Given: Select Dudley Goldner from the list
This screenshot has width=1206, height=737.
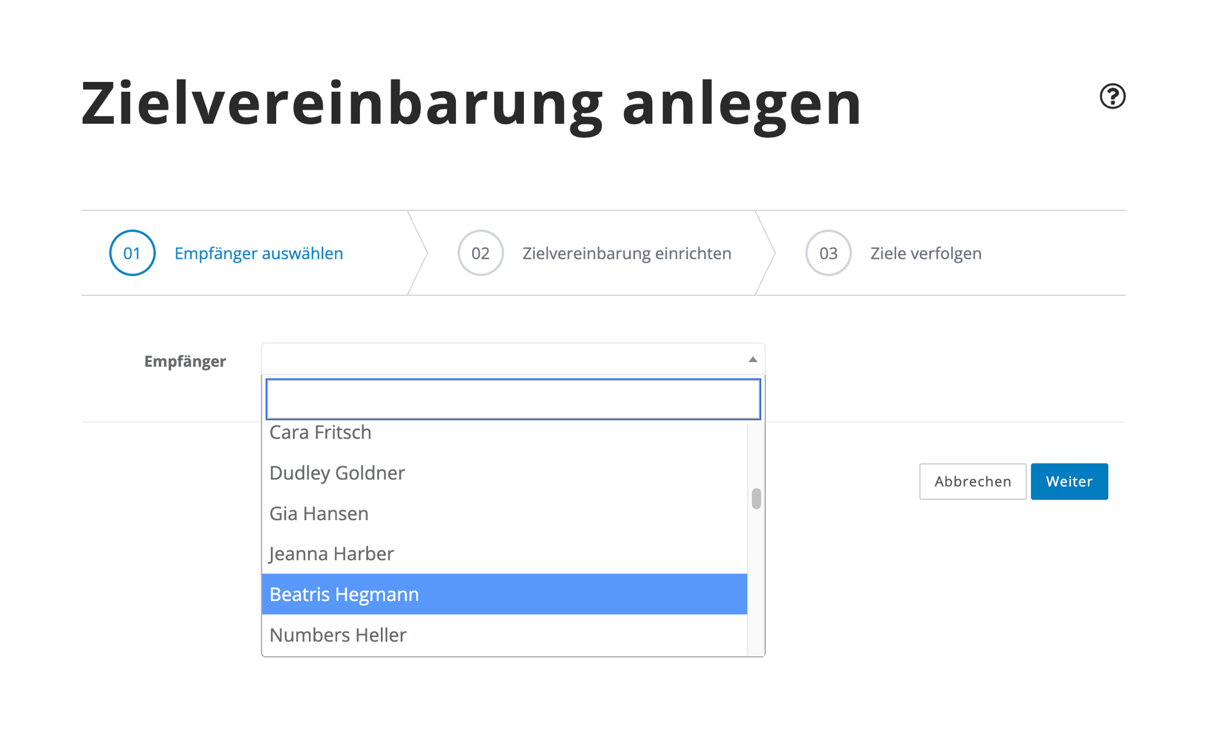Looking at the screenshot, I should tap(504, 473).
